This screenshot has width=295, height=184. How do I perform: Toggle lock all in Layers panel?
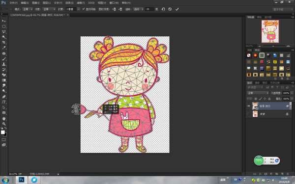(269, 99)
